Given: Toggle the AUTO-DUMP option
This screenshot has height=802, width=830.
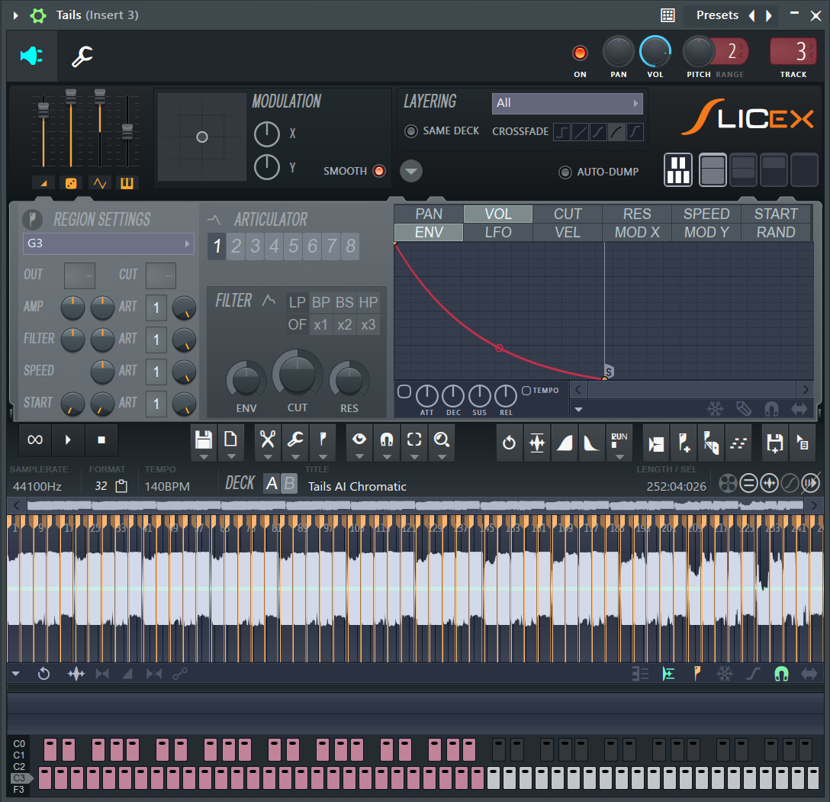Looking at the screenshot, I should (565, 172).
